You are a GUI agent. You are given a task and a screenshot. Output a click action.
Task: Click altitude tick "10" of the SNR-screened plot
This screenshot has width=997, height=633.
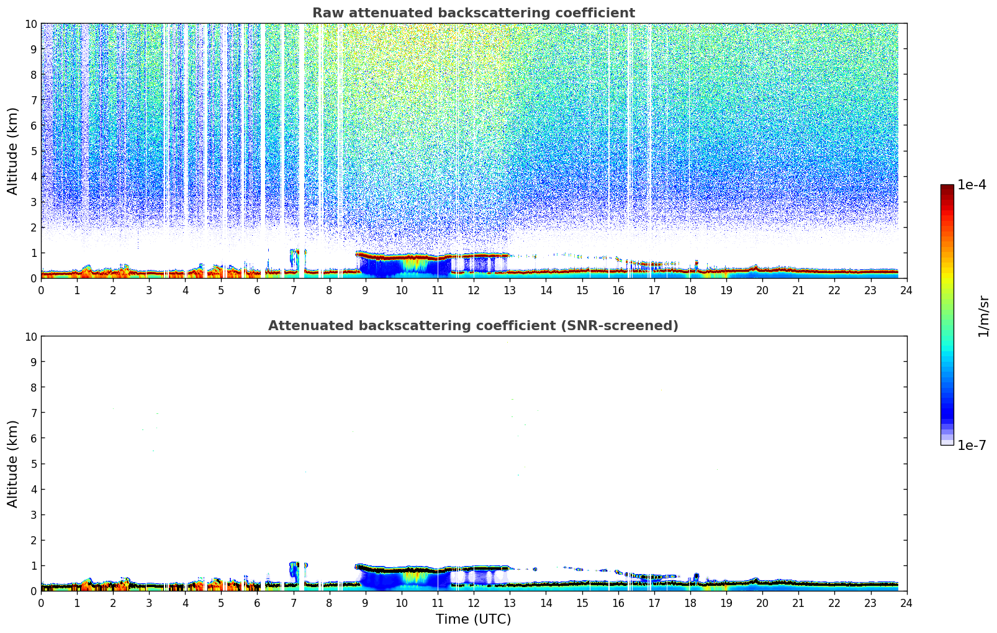click(30, 336)
